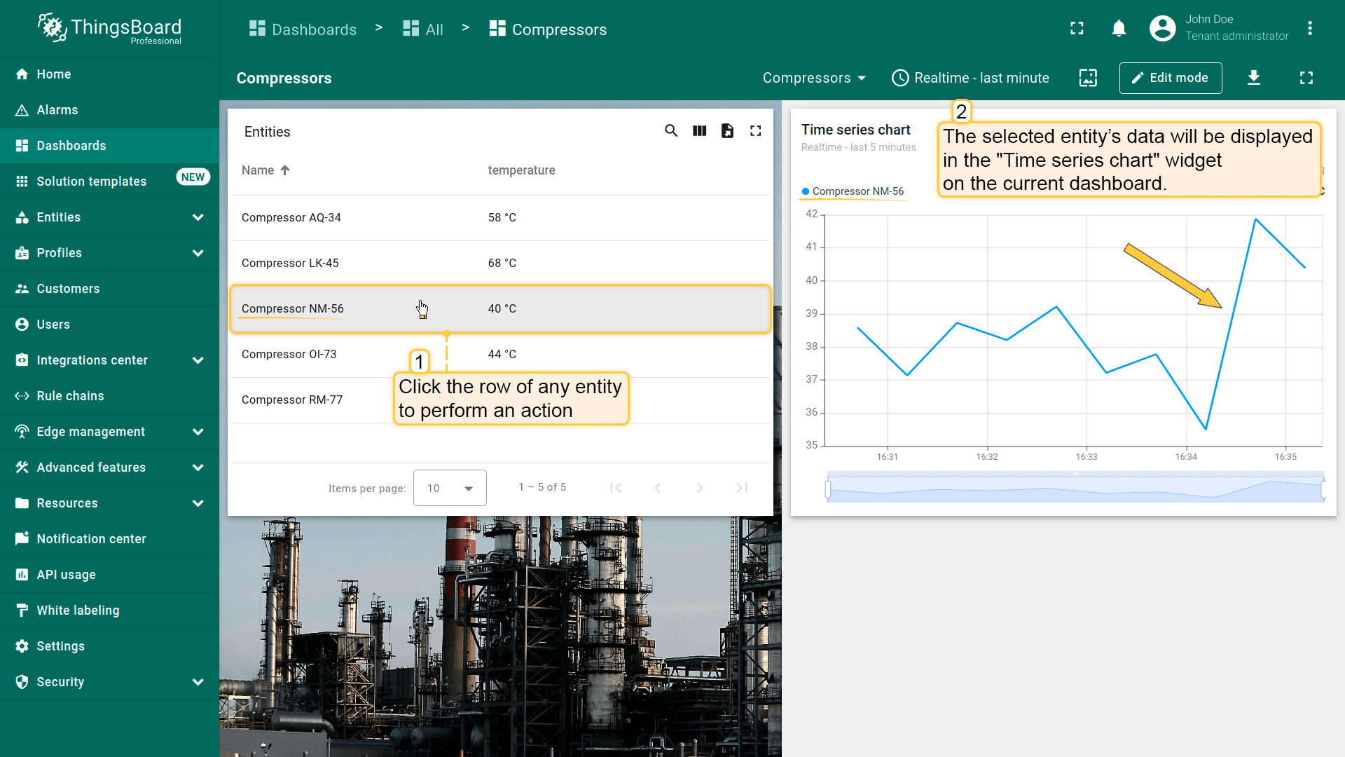
Task: Click download dashboard icon
Action: pyautogui.click(x=1254, y=78)
